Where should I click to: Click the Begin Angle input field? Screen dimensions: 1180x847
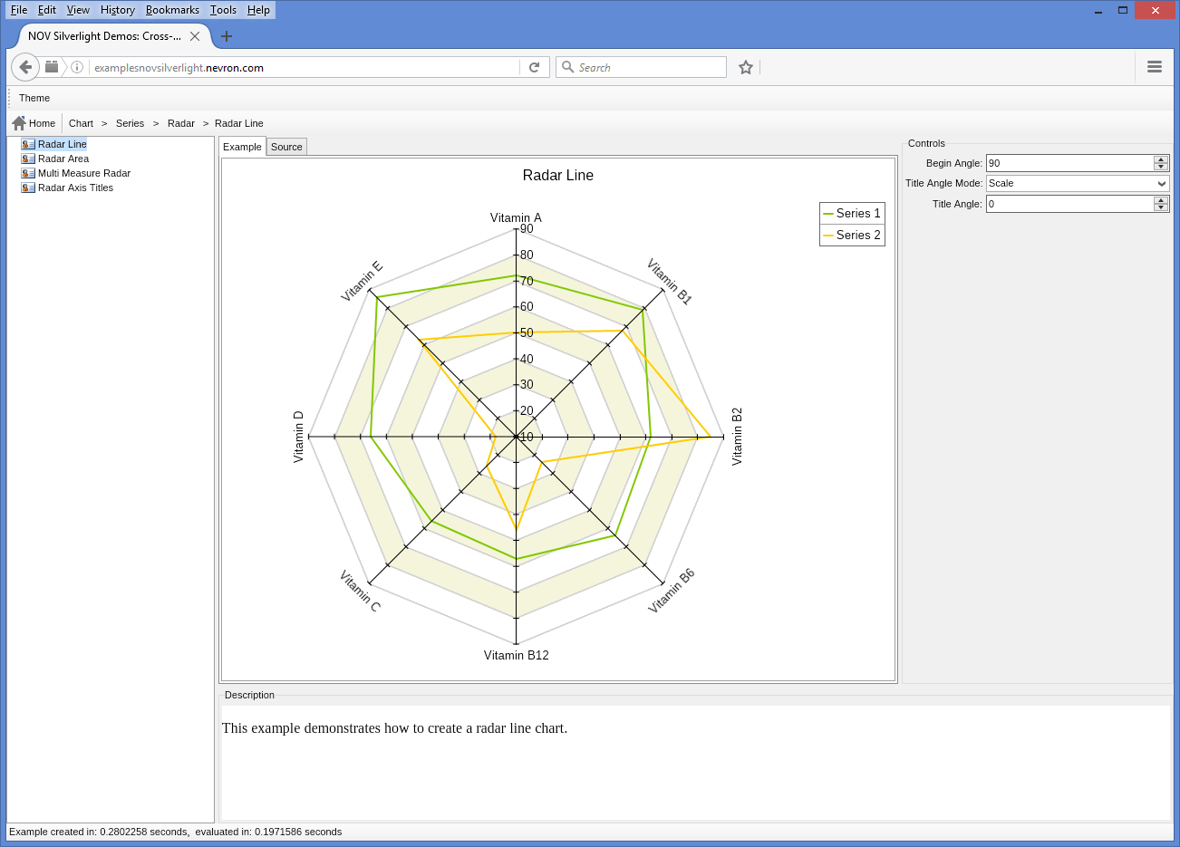(x=1069, y=163)
